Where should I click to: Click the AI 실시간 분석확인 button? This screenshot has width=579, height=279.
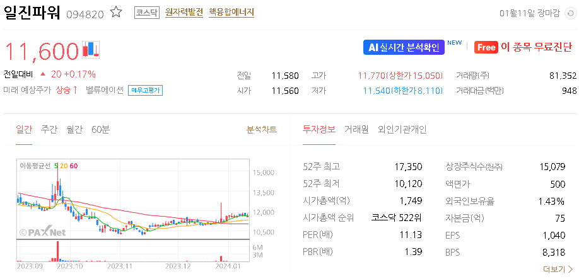pyautogui.click(x=404, y=47)
